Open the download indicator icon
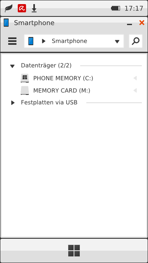 pyautogui.click(x=34, y=8)
